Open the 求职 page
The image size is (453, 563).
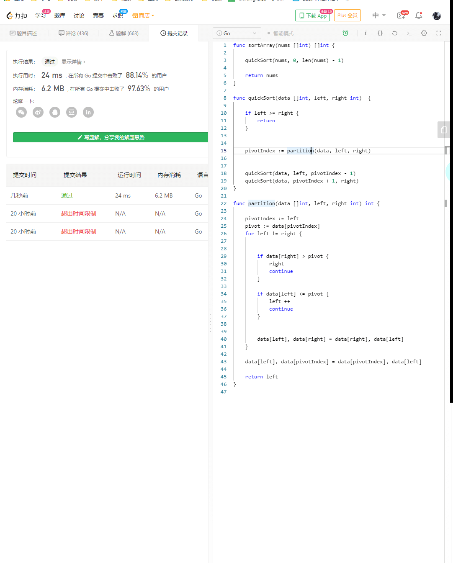(x=118, y=15)
